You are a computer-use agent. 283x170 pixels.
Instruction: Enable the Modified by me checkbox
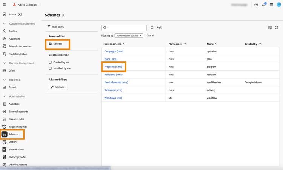[x=50, y=69]
